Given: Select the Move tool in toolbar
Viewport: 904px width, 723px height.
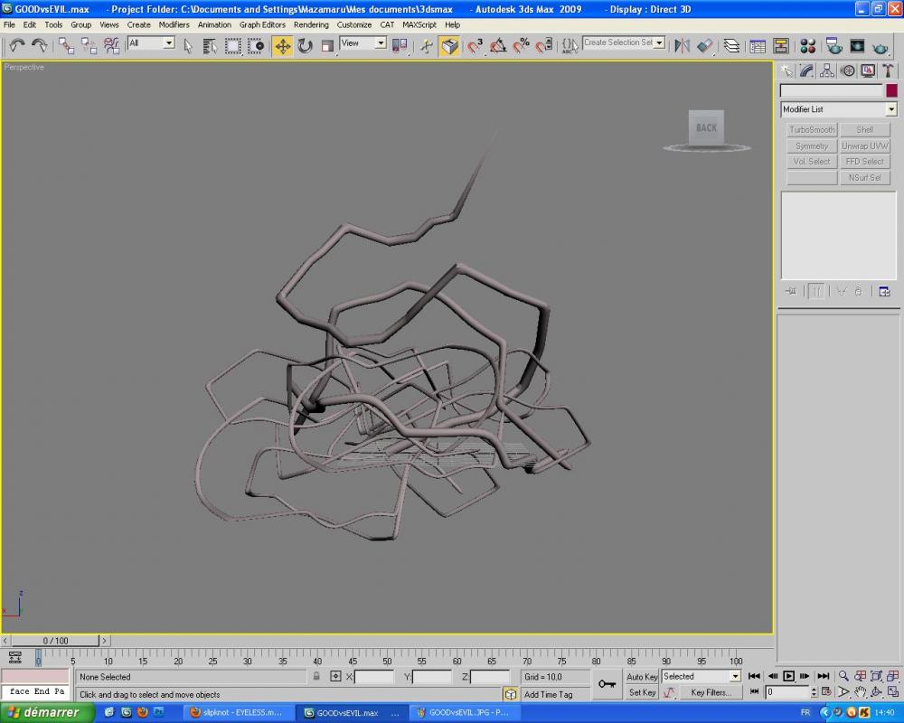Looking at the screenshot, I should [x=283, y=45].
